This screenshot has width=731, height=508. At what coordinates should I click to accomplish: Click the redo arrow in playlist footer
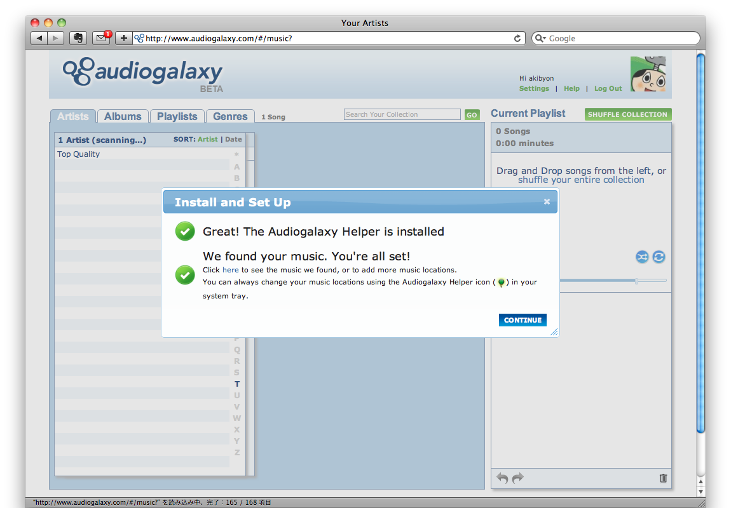coord(518,478)
